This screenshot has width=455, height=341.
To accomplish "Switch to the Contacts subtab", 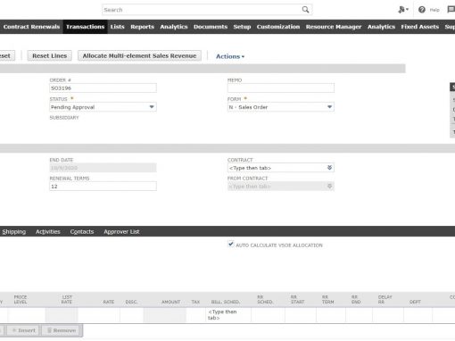I will (82, 231).
